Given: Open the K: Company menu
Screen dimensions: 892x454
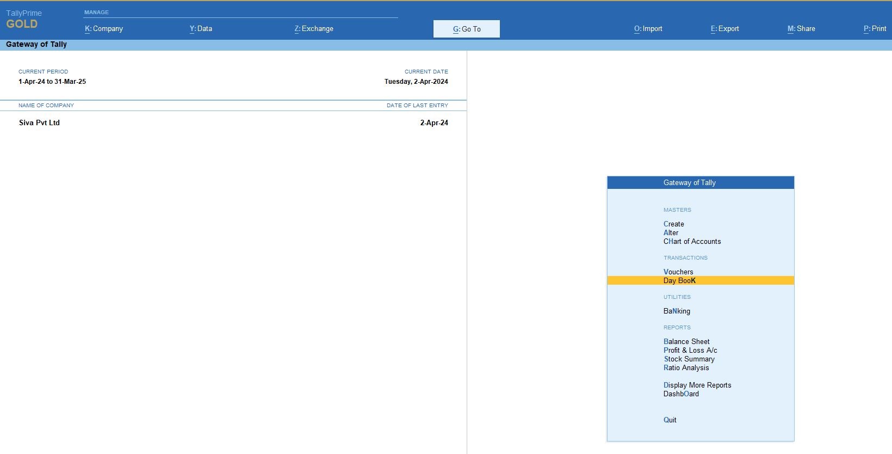Looking at the screenshot, I should (x=104, y=29).
